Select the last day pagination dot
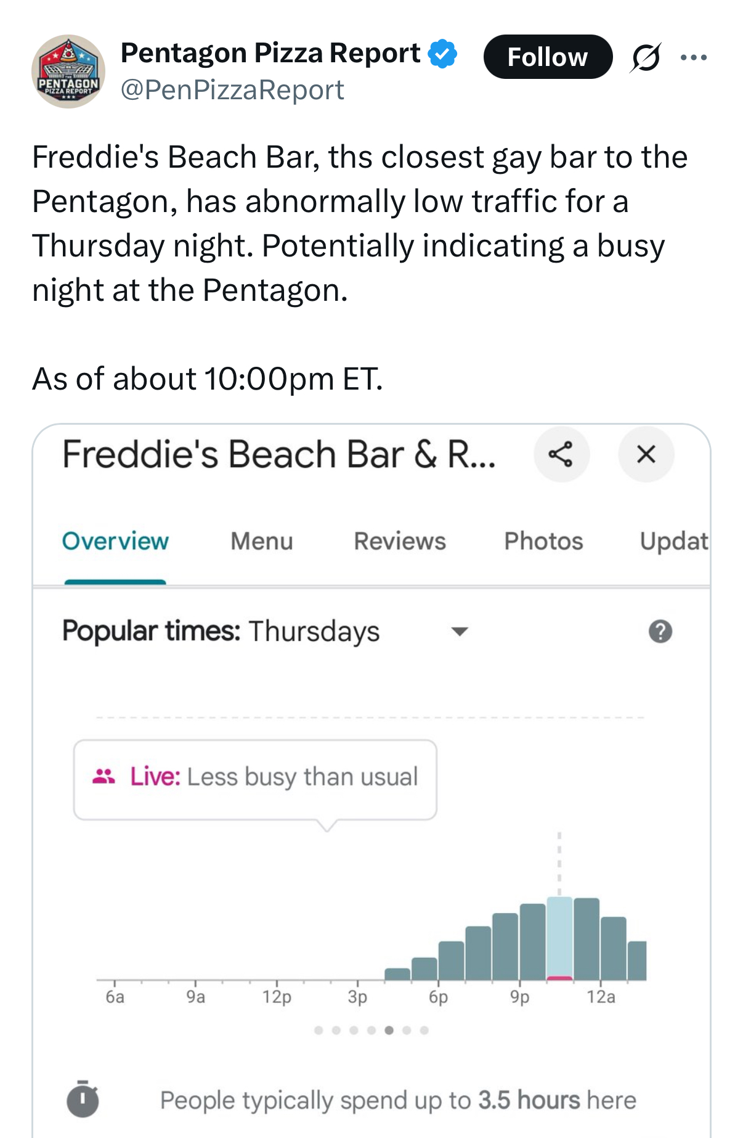This screenshot has width=743, height=1138. [x=424, y=1030]
